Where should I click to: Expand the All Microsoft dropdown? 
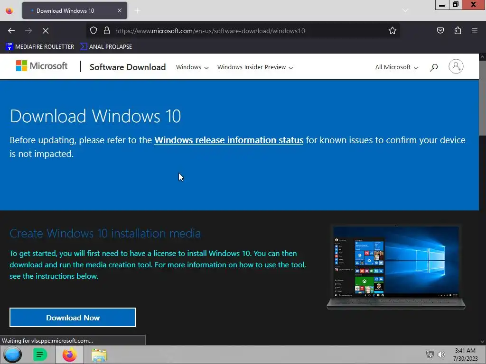click(396, 67)
